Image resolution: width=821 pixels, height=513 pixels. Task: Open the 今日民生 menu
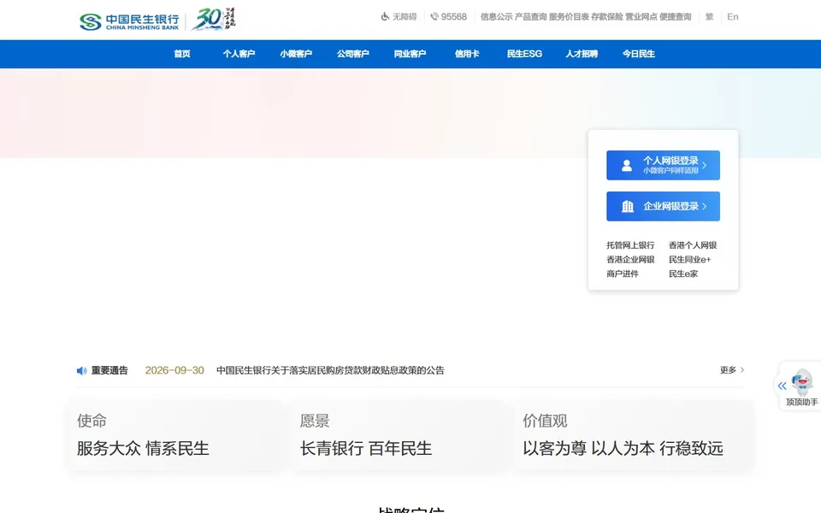point(638,54)
